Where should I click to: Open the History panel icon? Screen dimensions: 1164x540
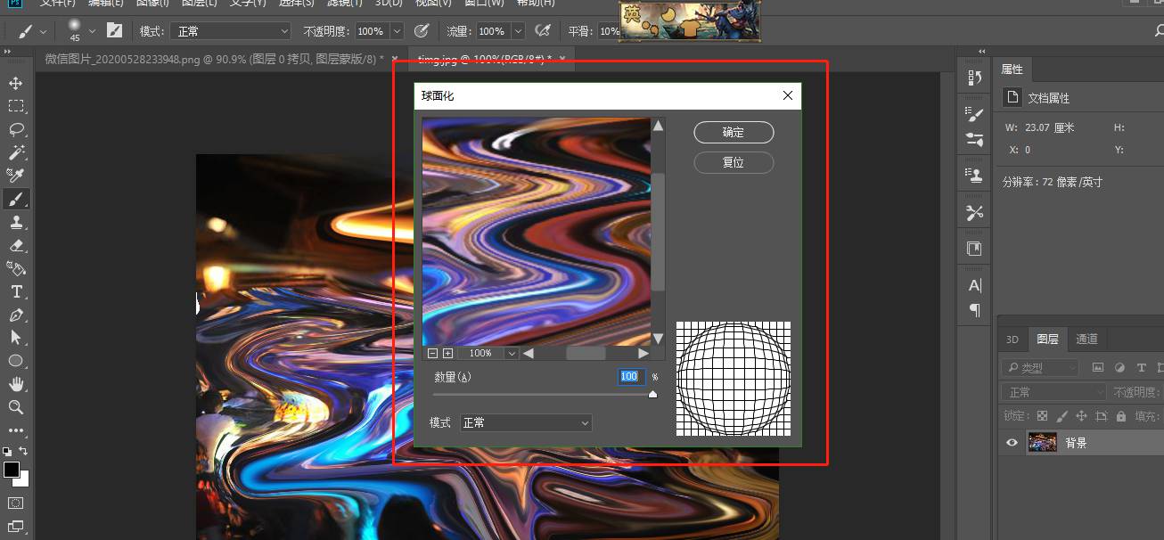[x=975, y=78]
